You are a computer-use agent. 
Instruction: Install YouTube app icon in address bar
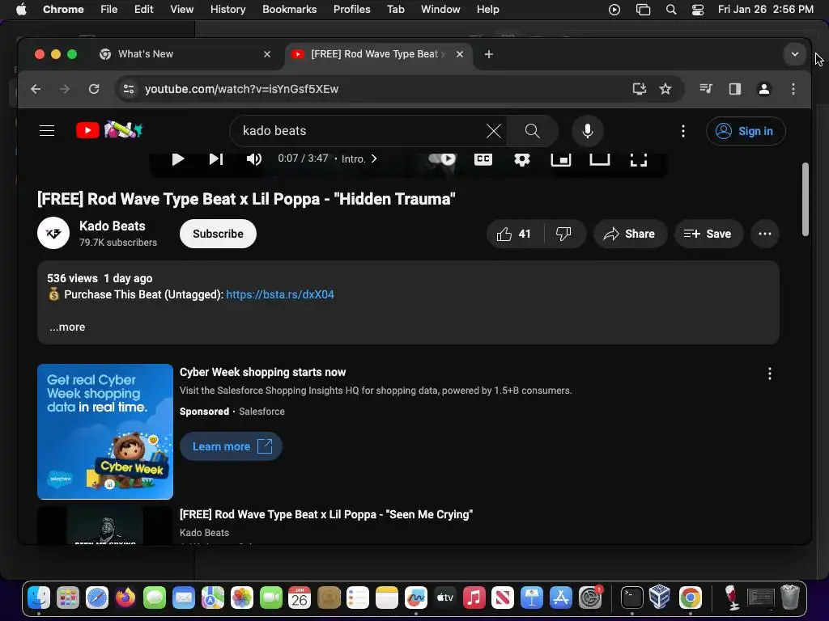pyautogui.click(x=640, y=89)
